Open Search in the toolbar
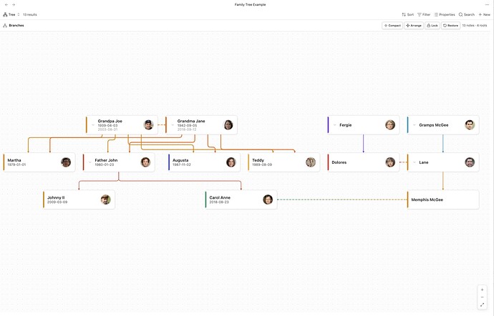The height and width of the screenshot is (316, 494). (x=467, y=14)
